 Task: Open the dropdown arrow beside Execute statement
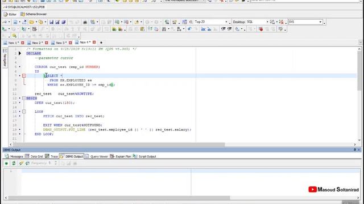[x=9, y=29]
